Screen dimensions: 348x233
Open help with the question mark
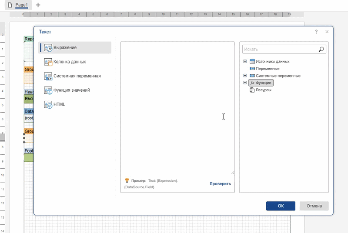[x=316, y=32]
